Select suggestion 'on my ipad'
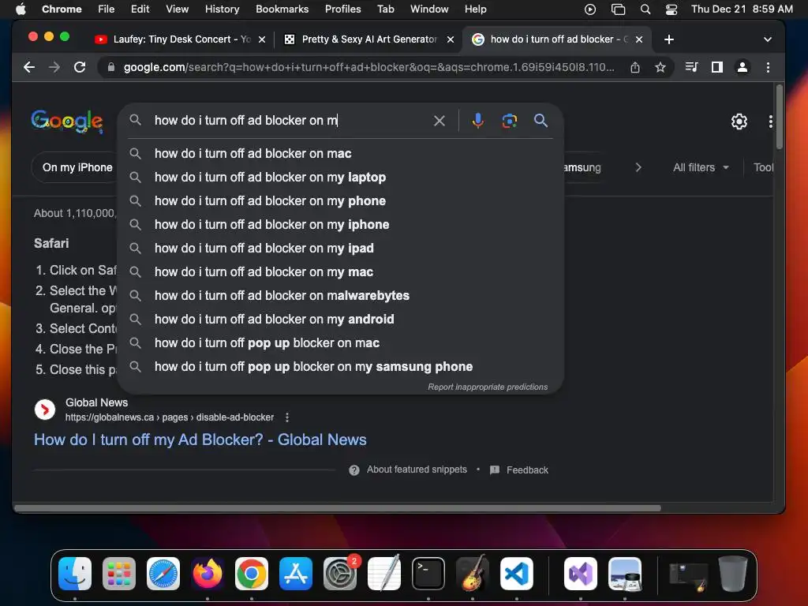 coord(340,249)
